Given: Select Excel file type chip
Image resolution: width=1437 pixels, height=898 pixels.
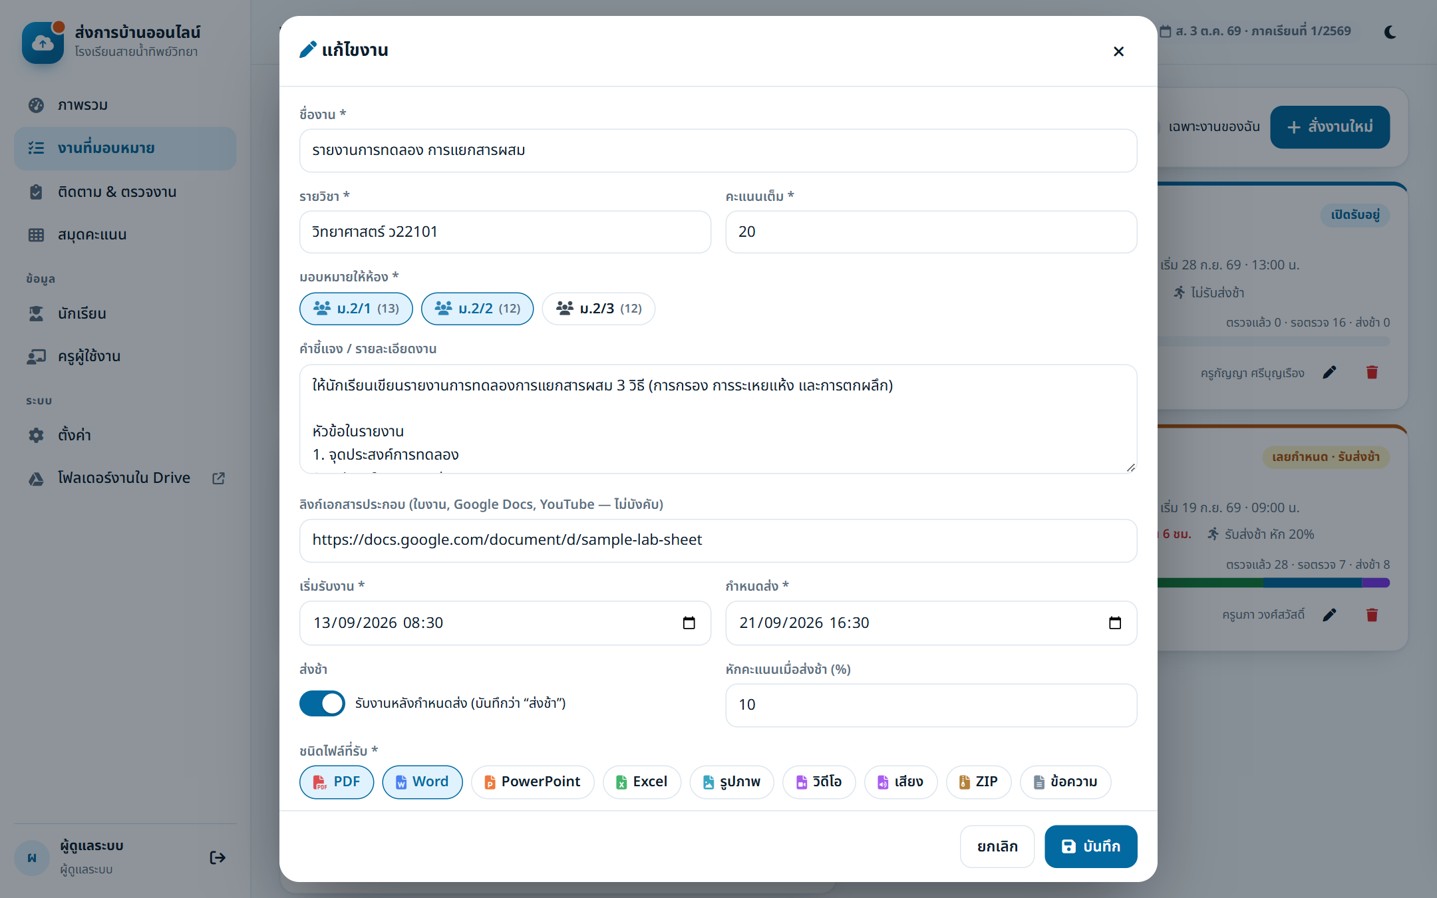Looking at the screenshot, I should [642, 782].
